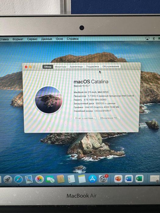Screen dimensions: 160x213
Task: Switch to the Поддержка tab
Action: coord(93,66)
